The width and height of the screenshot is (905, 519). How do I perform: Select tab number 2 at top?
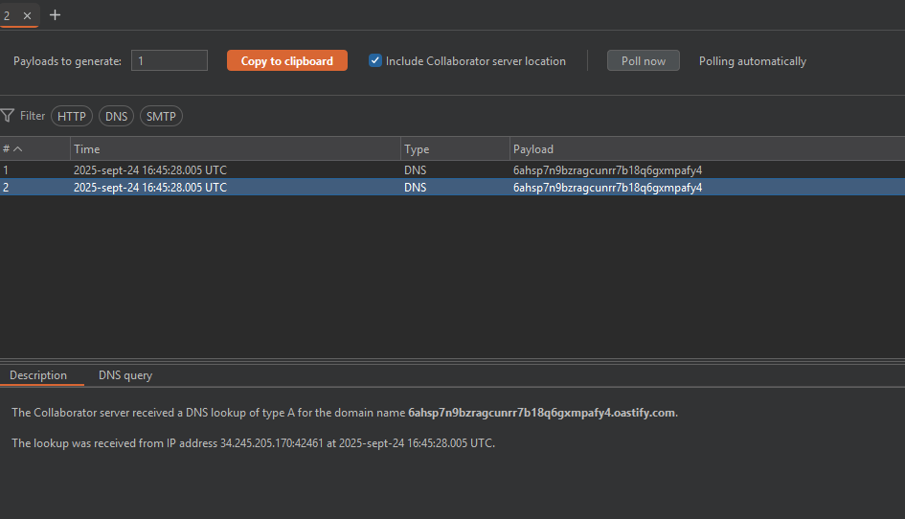point(8,15)
